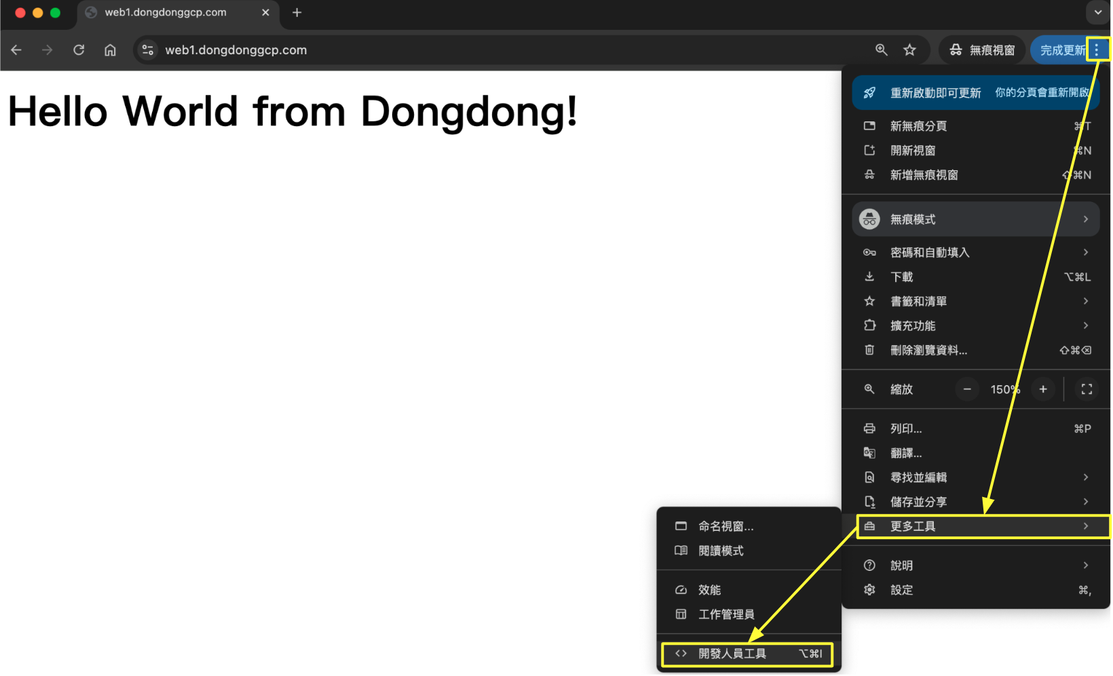Click the zoom magnifier icon in address bar

[x=881, y=50]
